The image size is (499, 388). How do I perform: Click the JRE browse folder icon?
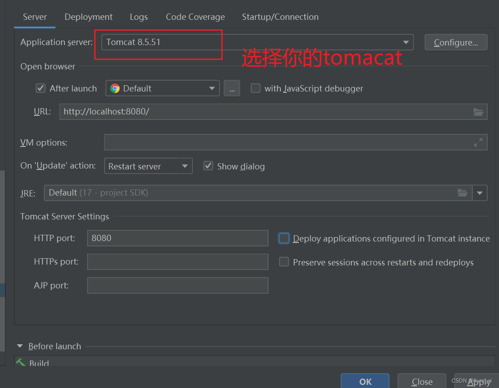(462, 193)
